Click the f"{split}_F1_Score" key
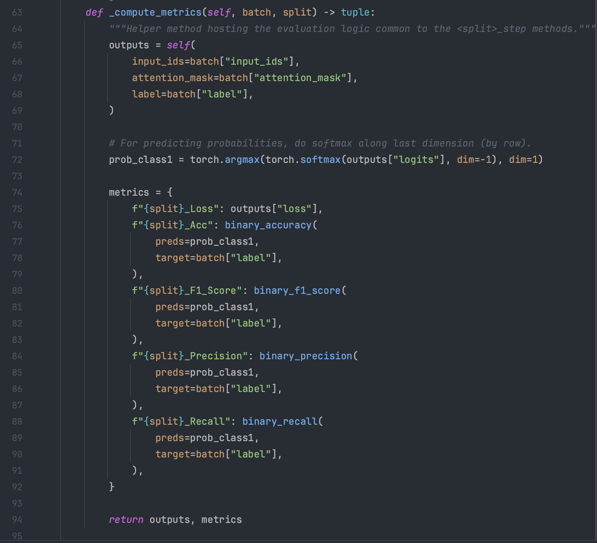Image resolution: width=597 pixels, height=543 pixels. (187, 291)
